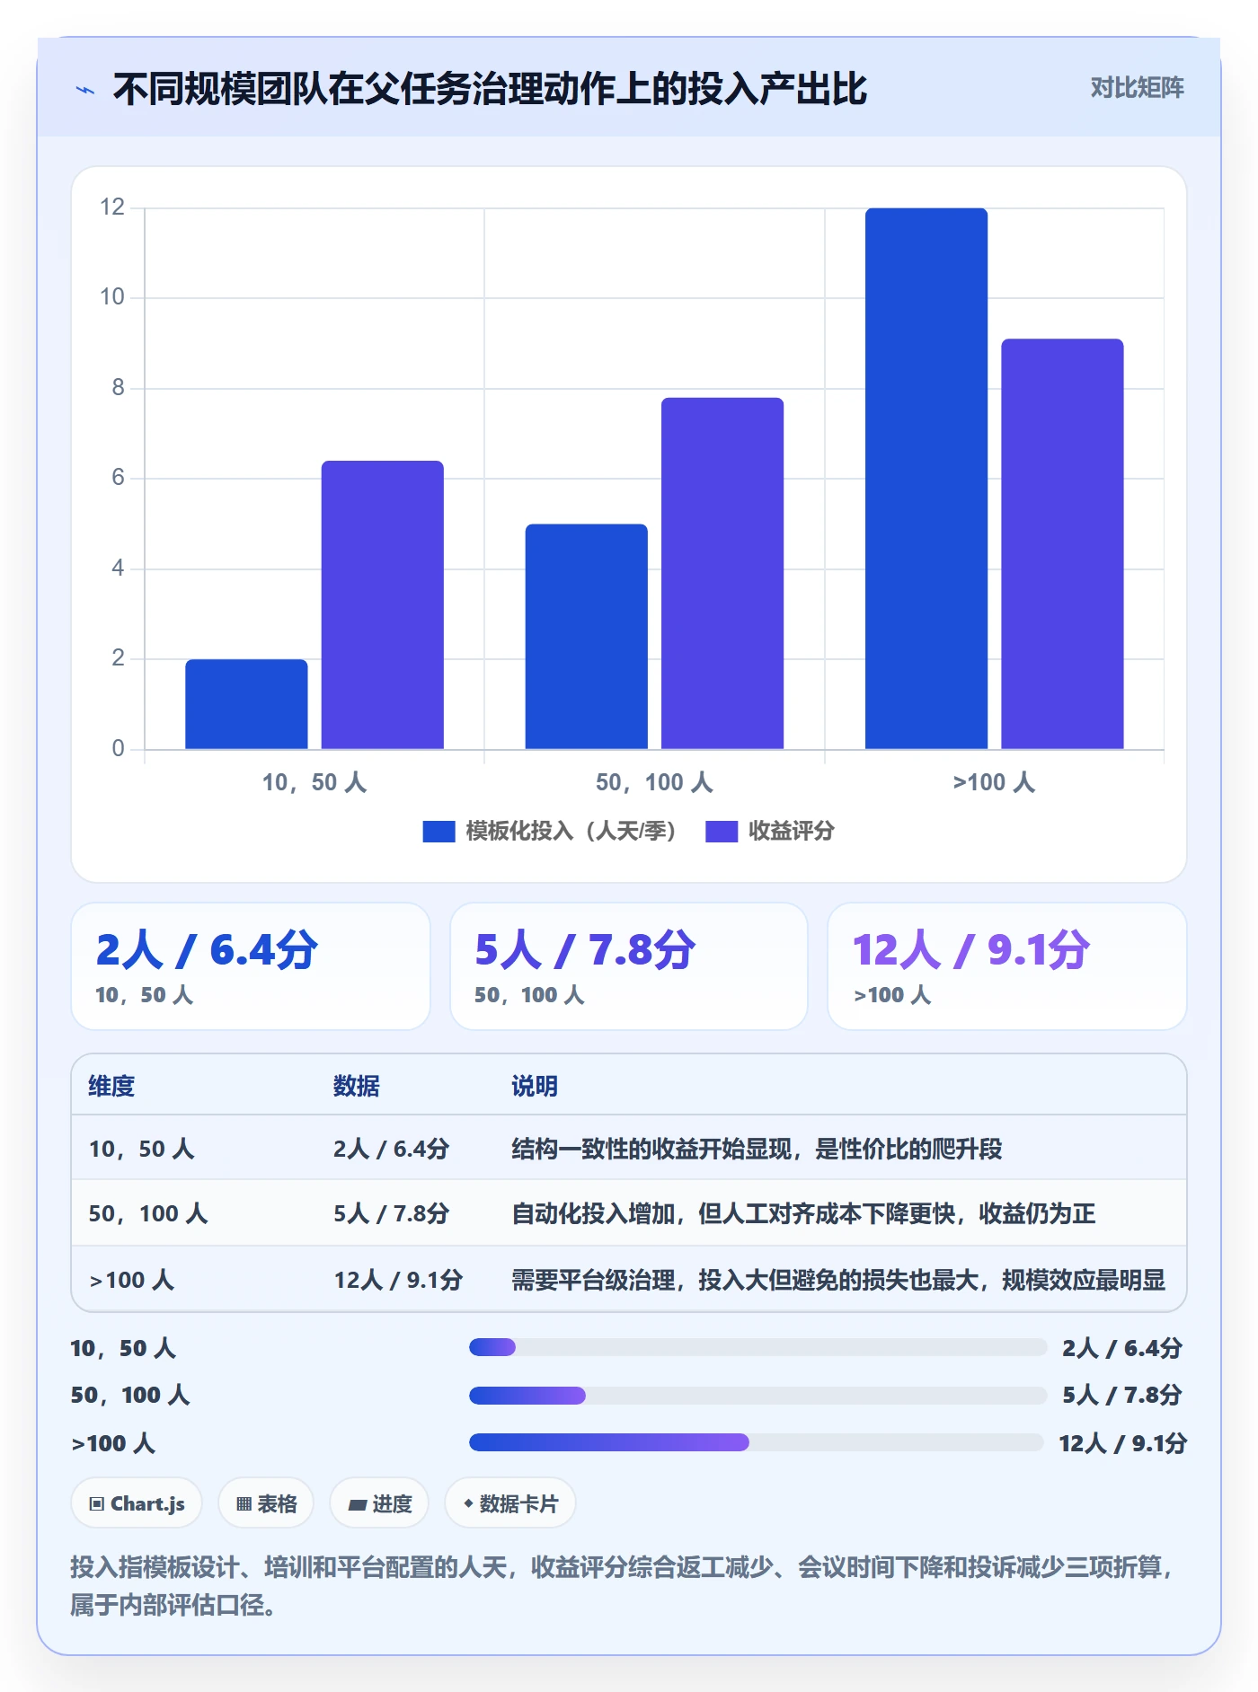This screenshot has width=1258, height=1692.
Task: Click the "12人 / 9.1分" cell in the table
Action: point(398,1280)
